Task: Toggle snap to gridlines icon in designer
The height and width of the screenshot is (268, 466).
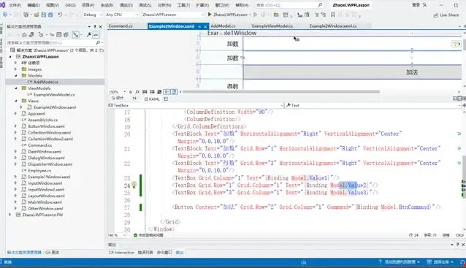Action: (x=152, y=92)
